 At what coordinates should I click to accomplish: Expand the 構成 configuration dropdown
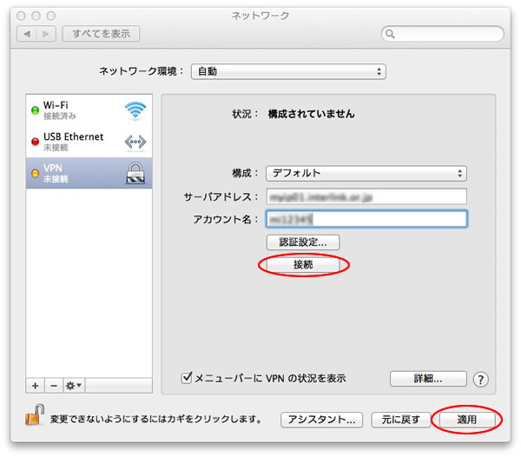click(366, 173)
